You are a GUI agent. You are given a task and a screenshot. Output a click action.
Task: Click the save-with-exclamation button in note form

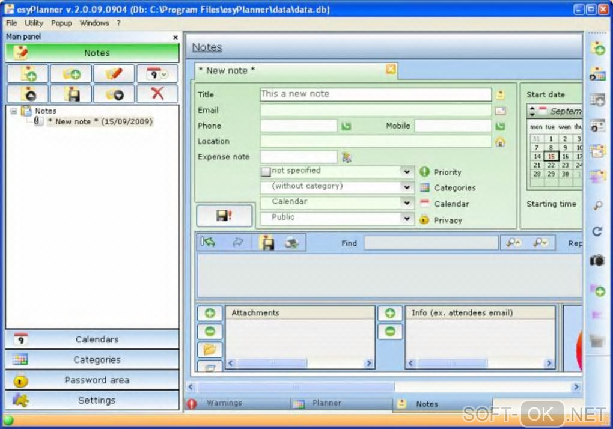[x=224, y=215]
